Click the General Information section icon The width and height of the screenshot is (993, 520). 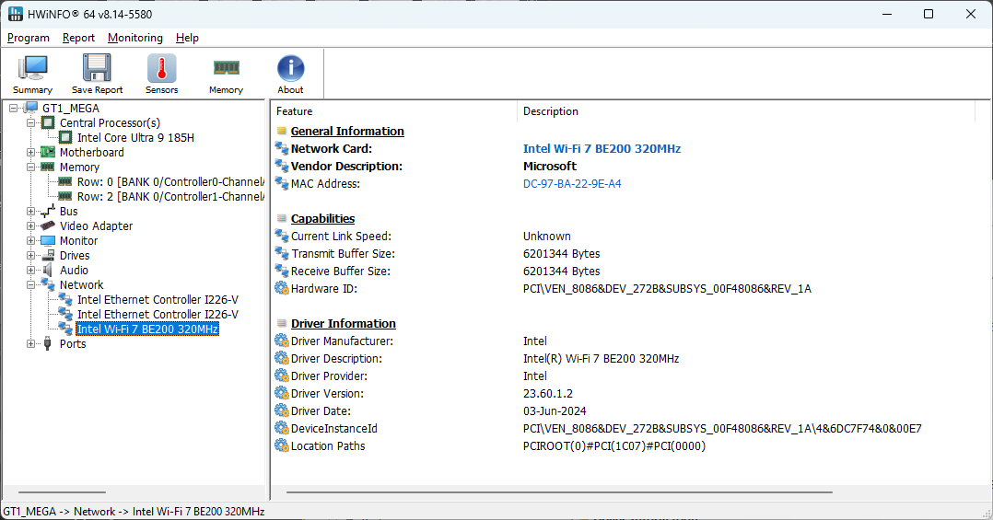[282, 131]
